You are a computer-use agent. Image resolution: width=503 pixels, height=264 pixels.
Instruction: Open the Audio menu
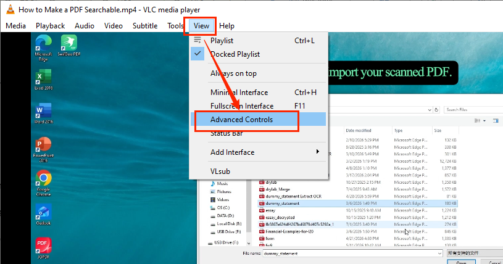pyautogui.click(x=85, y=26)
